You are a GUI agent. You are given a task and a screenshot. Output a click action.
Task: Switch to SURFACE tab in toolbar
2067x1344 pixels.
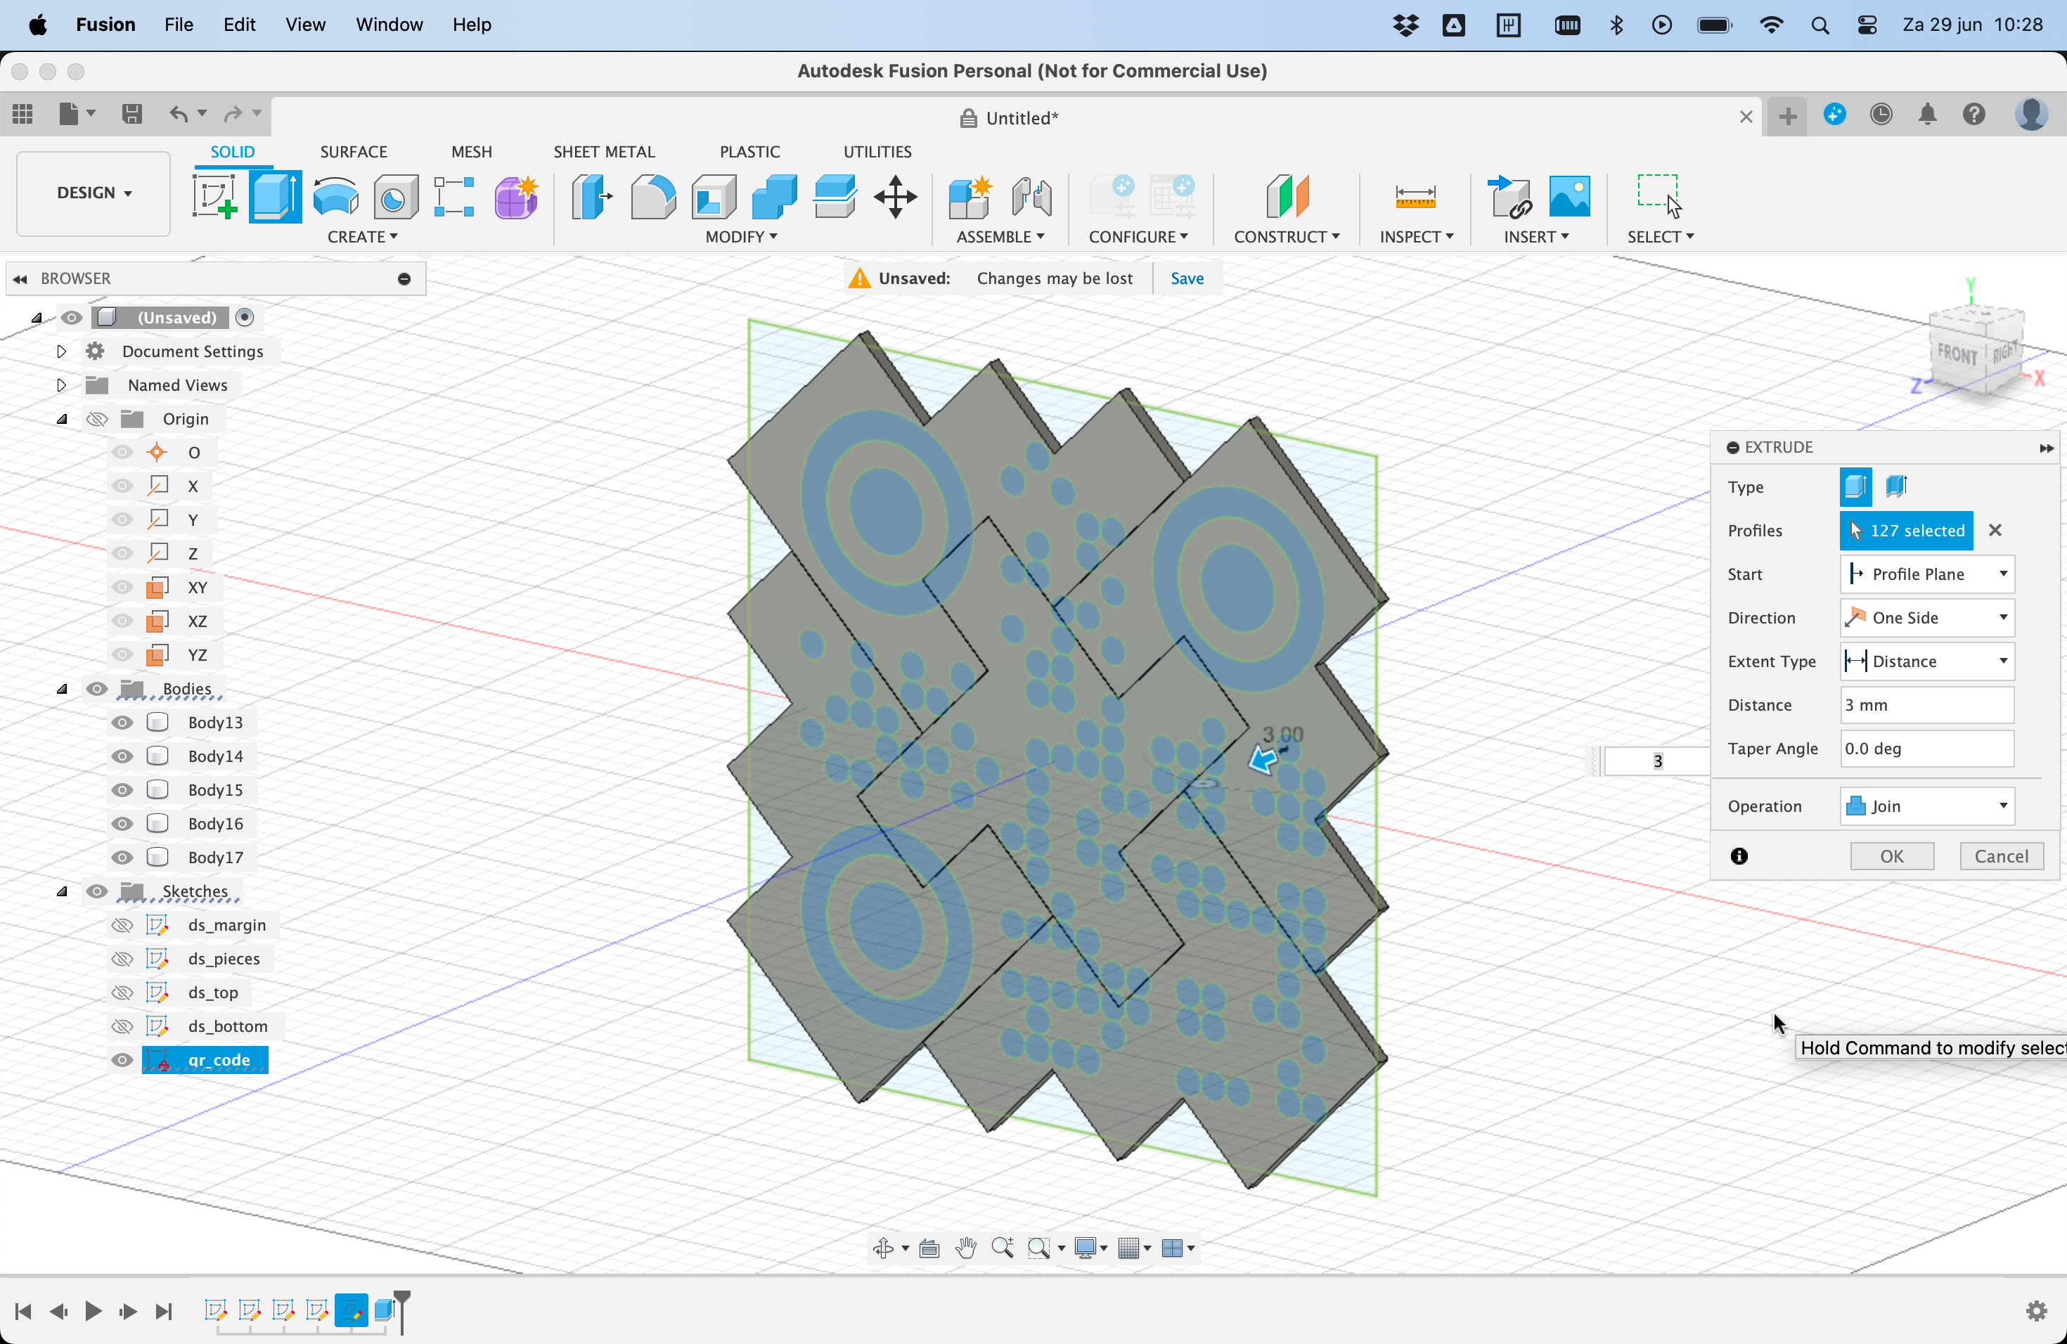pos(352,150)
